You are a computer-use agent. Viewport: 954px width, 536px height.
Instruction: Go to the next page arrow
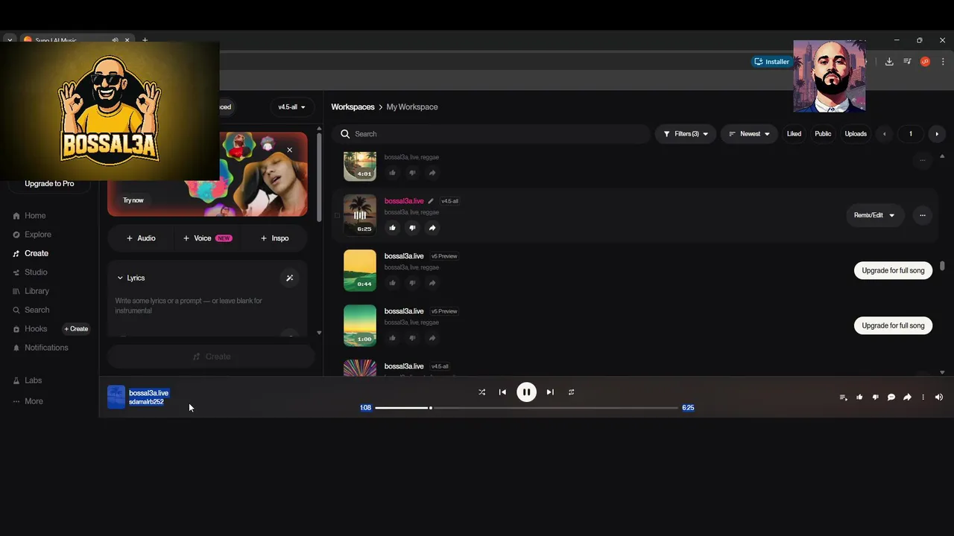[937, 134]
